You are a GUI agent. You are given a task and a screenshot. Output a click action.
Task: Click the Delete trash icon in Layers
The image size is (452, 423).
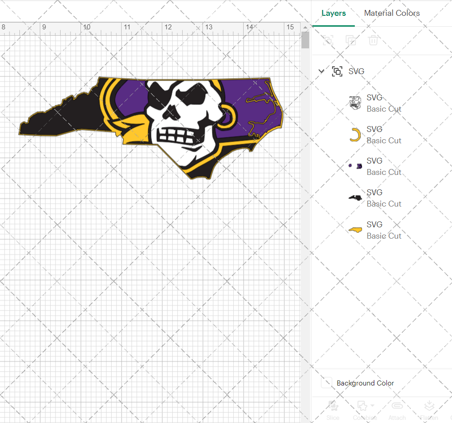[x=373, y=40]
